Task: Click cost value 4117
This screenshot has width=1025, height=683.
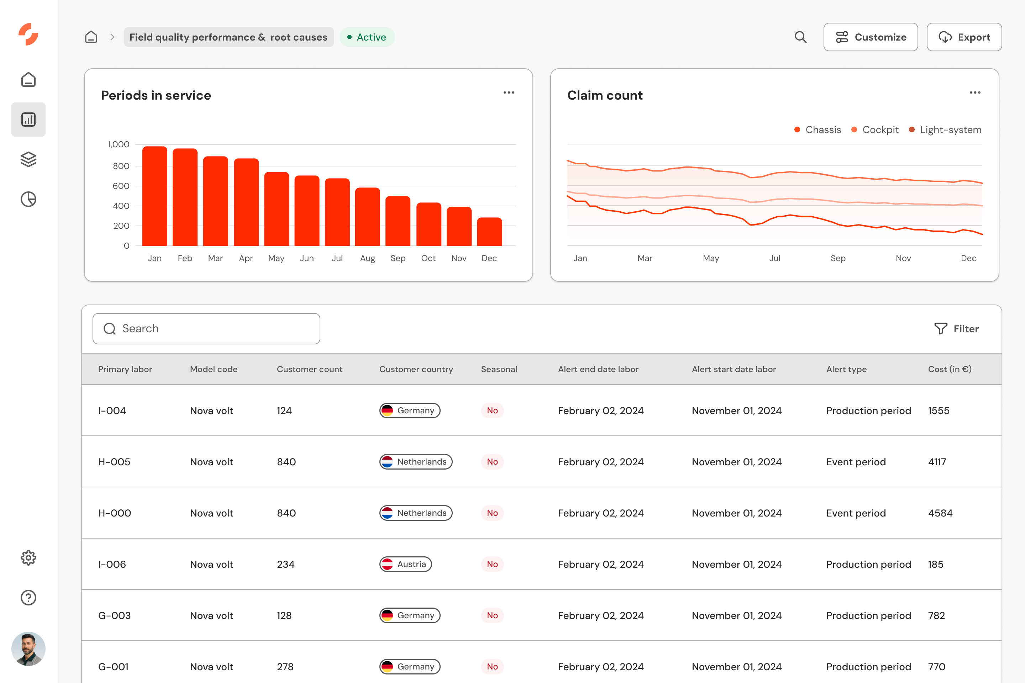Action: 937,462
